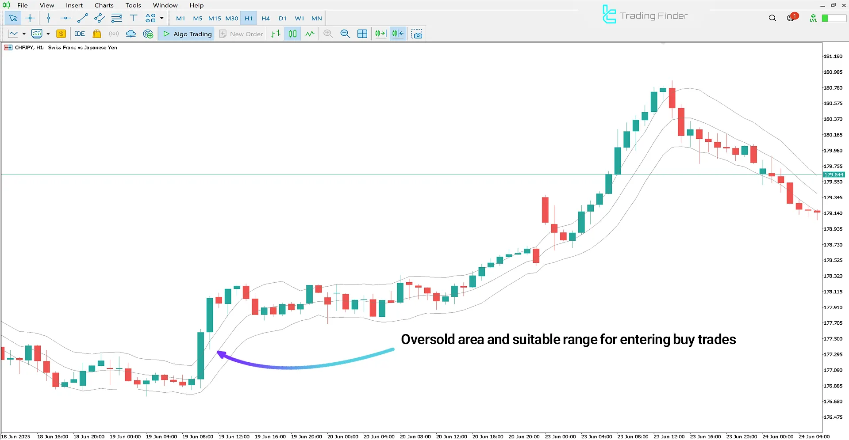Take a chart screenshot with the camera icon
Screen dimensions: 849x440
[x=416, y=34]
